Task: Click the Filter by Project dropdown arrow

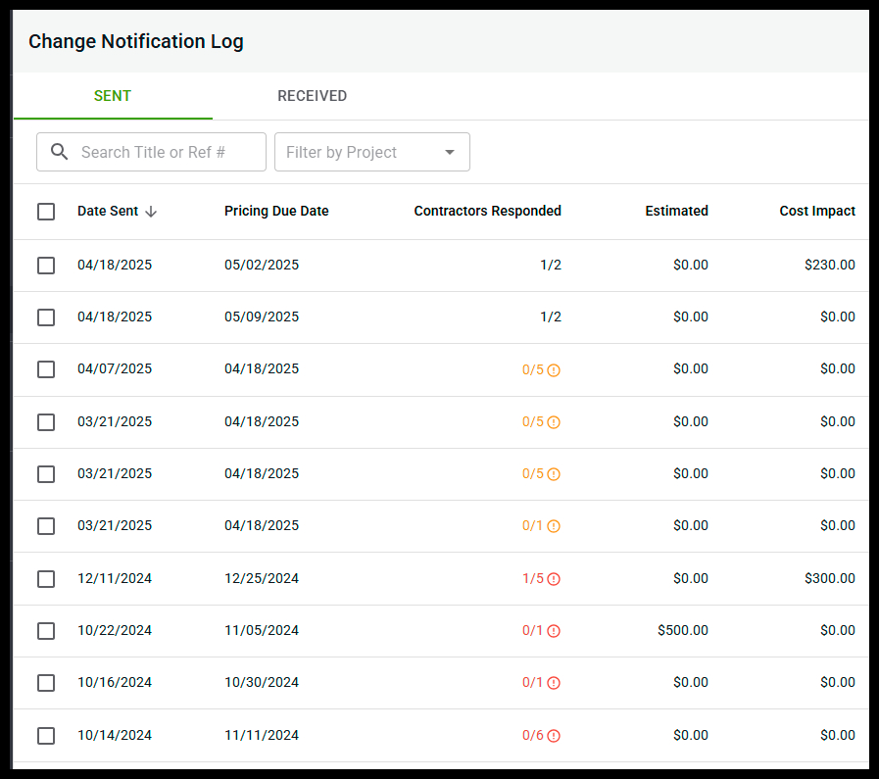Action: tap(450, 152)
